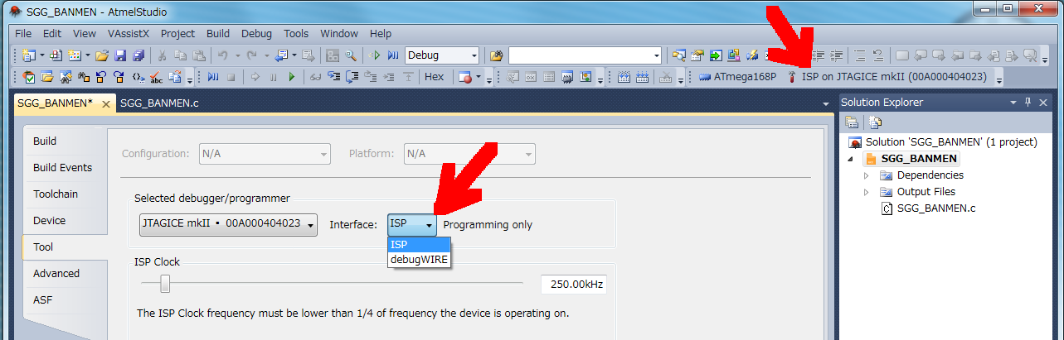Click the green Continue play icon
The image size is (1064, 340).
291,77
